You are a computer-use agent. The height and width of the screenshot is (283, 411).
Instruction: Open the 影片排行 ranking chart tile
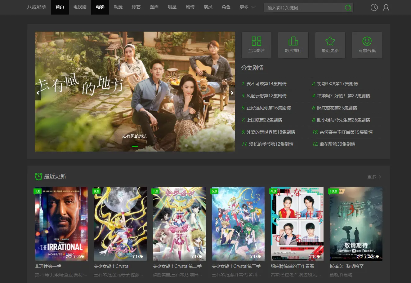(x=293, y=45)
